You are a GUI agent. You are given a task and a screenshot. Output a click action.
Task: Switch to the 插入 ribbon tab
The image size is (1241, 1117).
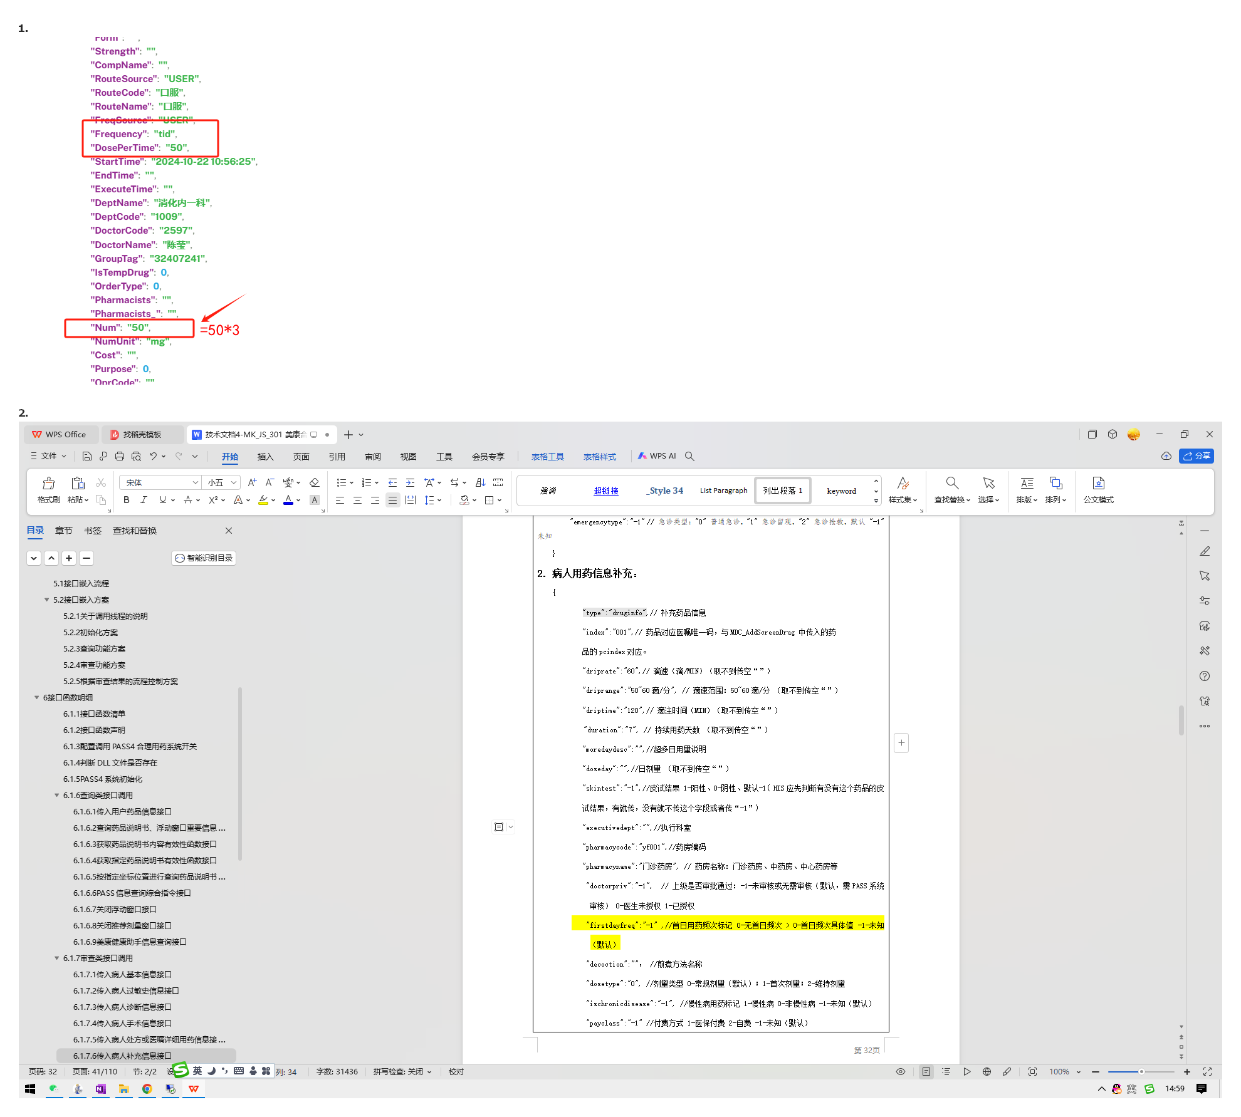[x=265, y=457]
